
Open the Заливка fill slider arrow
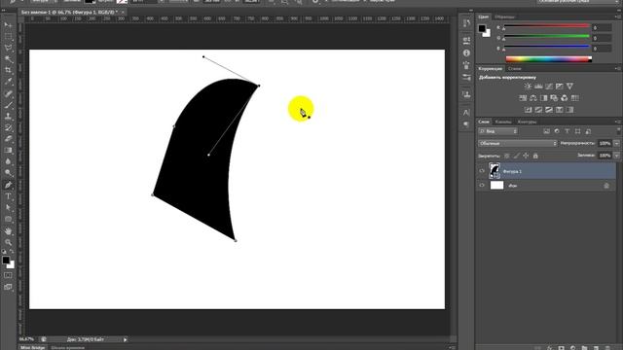pyautogui.click(x=616, y=156)
